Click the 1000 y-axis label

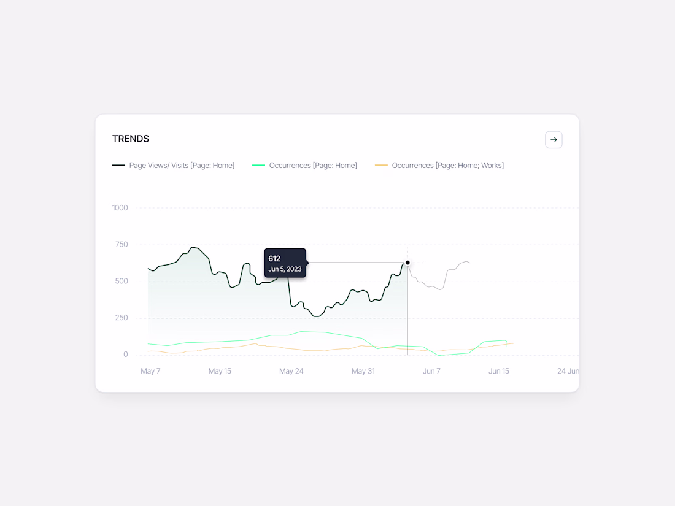[120, 208]
